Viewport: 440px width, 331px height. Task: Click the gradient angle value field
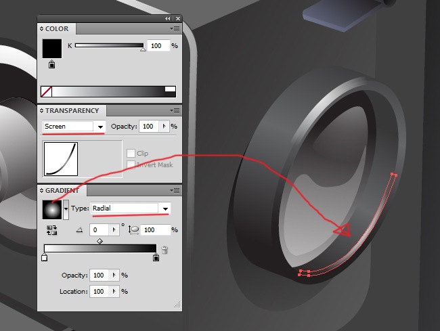point(99,230)
